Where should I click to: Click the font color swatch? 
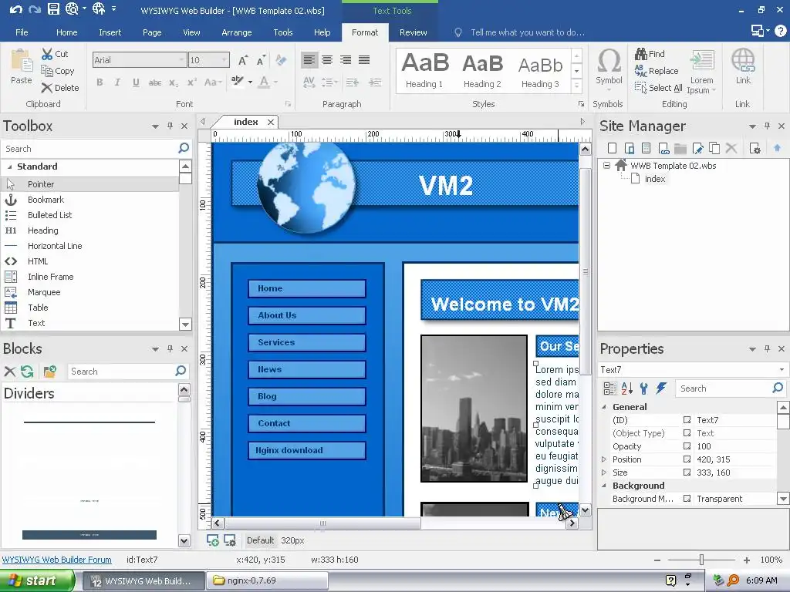click(264, 82)
